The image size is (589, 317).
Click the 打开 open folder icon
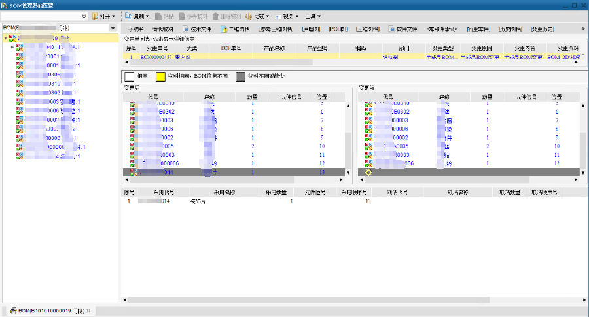click(x=95, y=16)
